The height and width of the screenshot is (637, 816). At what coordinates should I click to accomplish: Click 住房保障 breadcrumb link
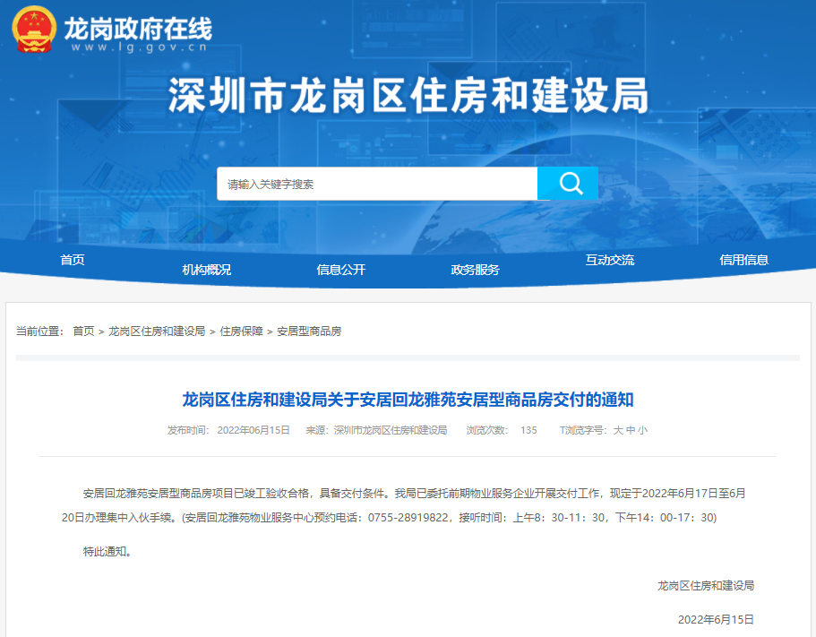tap(242, 331)
